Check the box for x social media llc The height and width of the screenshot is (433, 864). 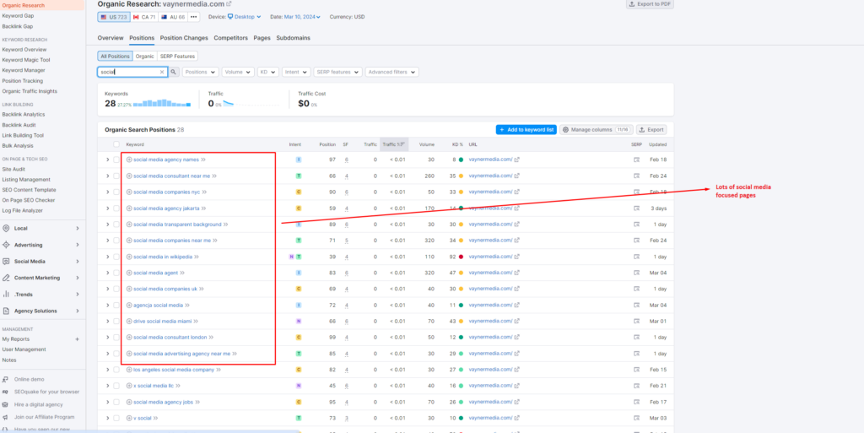point(116,386)
